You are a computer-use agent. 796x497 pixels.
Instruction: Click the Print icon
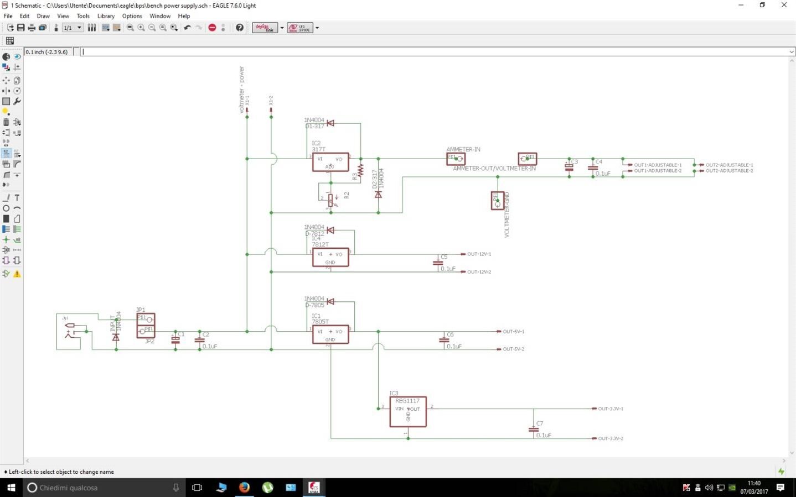(x=32, y=28)
